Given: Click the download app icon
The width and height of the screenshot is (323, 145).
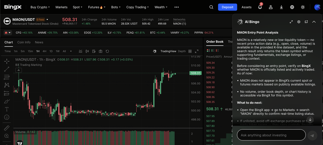Looking at the screenshot, I should tap(281, 7).
